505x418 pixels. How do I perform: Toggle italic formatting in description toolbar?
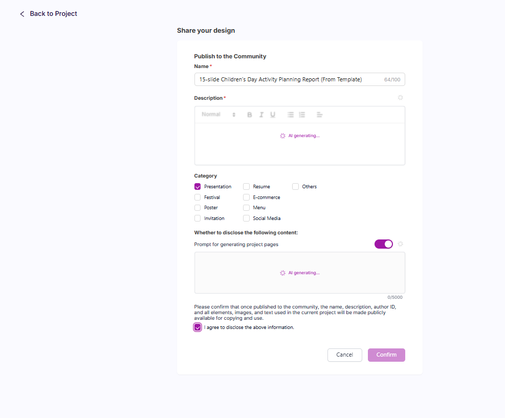tap(261, 115)
